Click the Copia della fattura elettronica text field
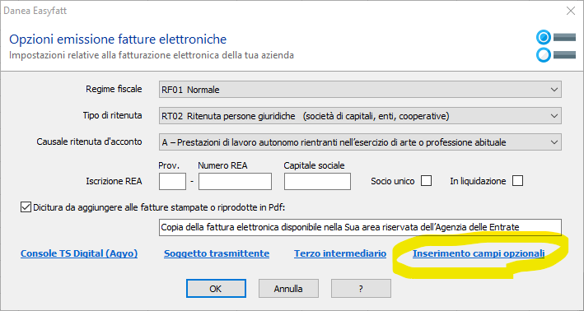Screen dimensions: 584x311 [x=360, y=227]
